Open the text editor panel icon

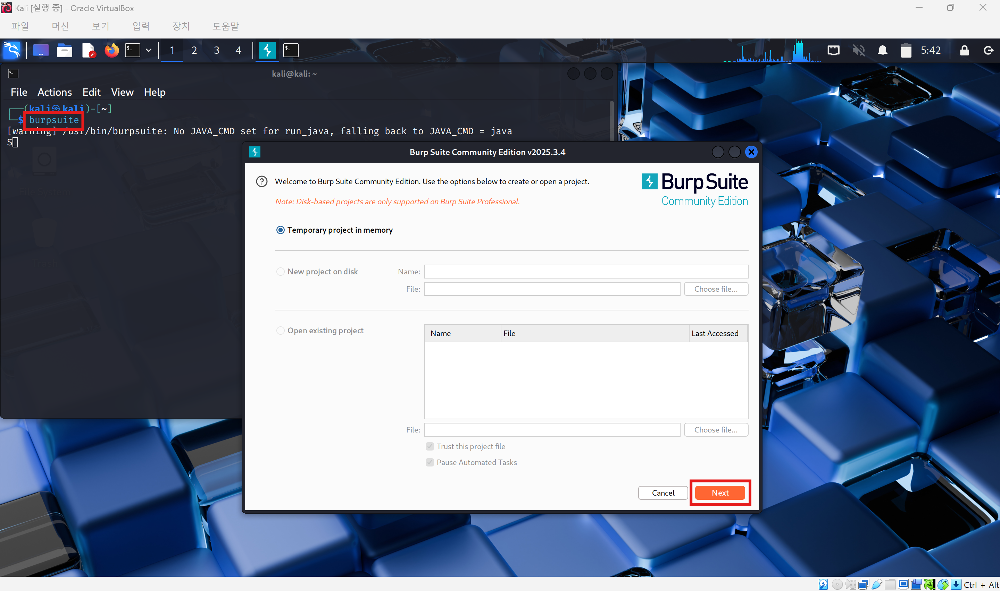(88, 50)
